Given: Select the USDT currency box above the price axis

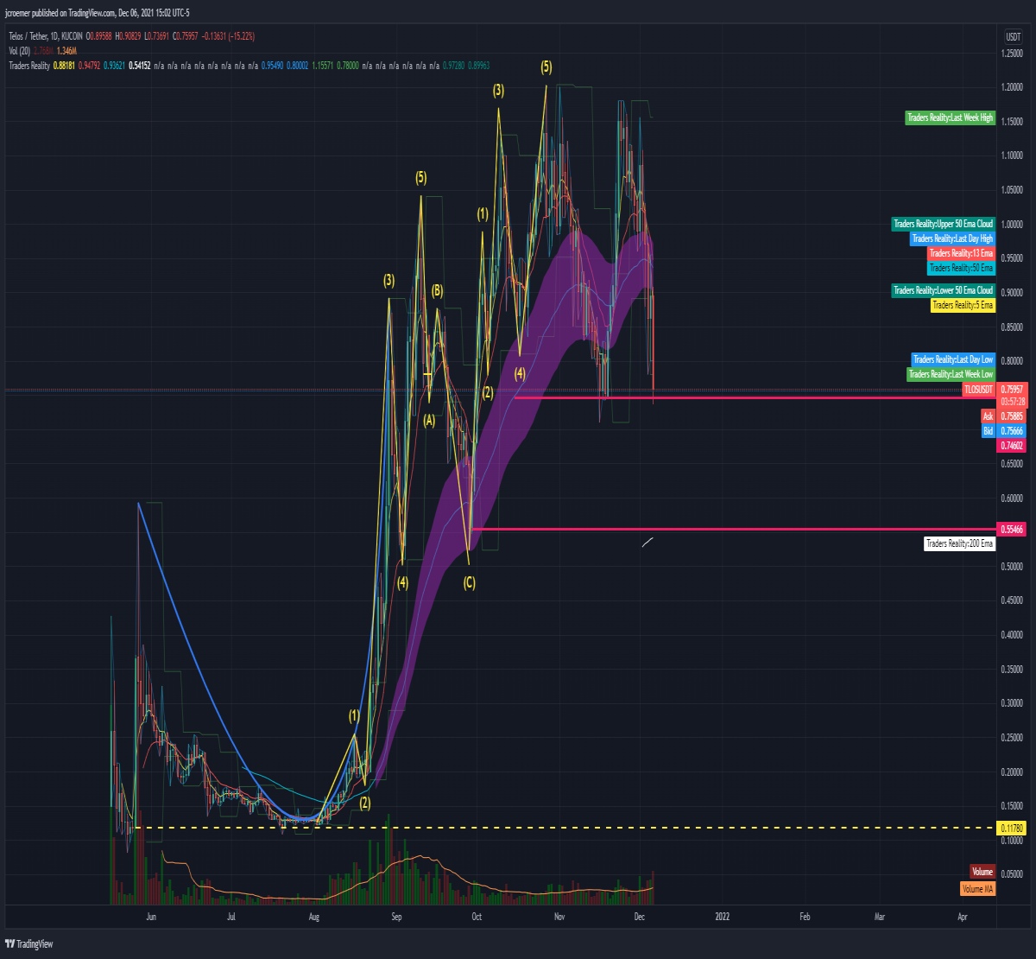Looking at the screenshot, I should pyautogui.click(x=1013, y=37).
